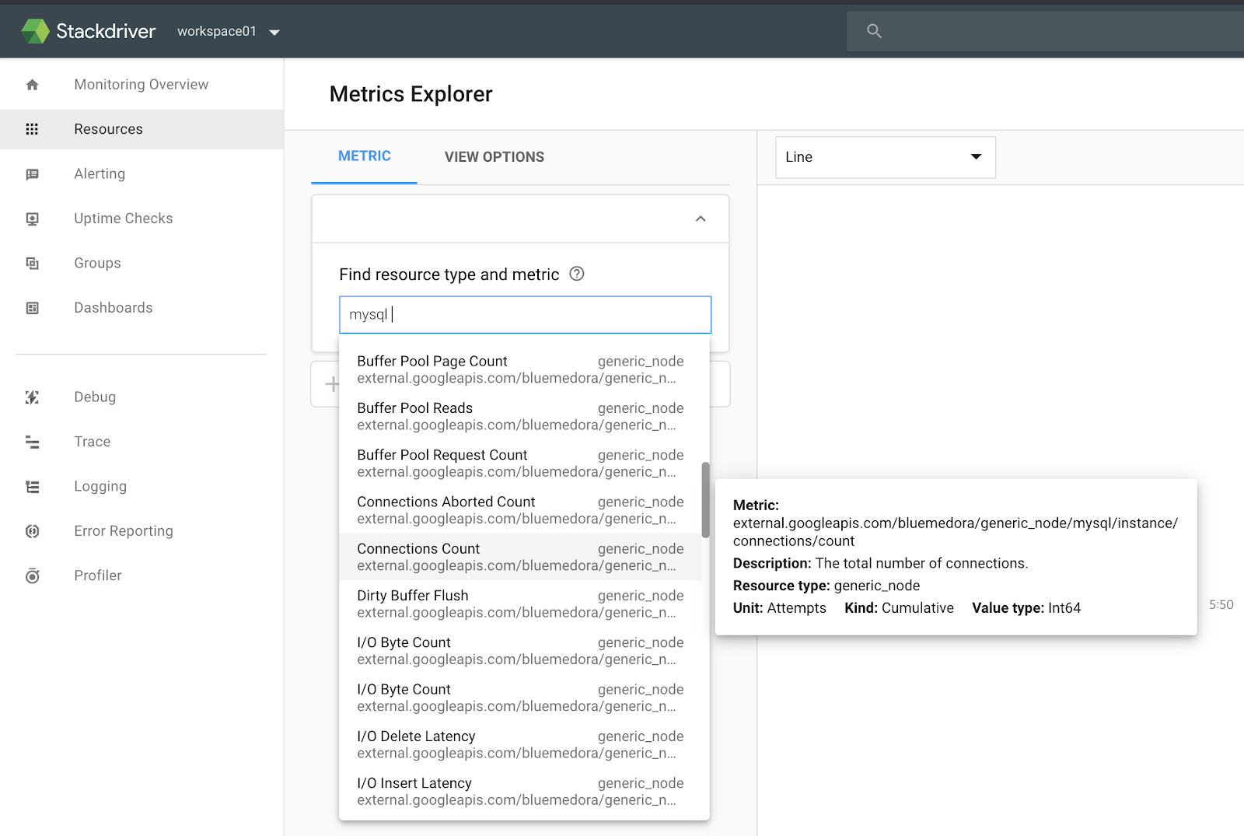This screenshot has height=836, width=1244.
Task: Click the help icon next to Find resource type
Action: click(x=576, y=274)
